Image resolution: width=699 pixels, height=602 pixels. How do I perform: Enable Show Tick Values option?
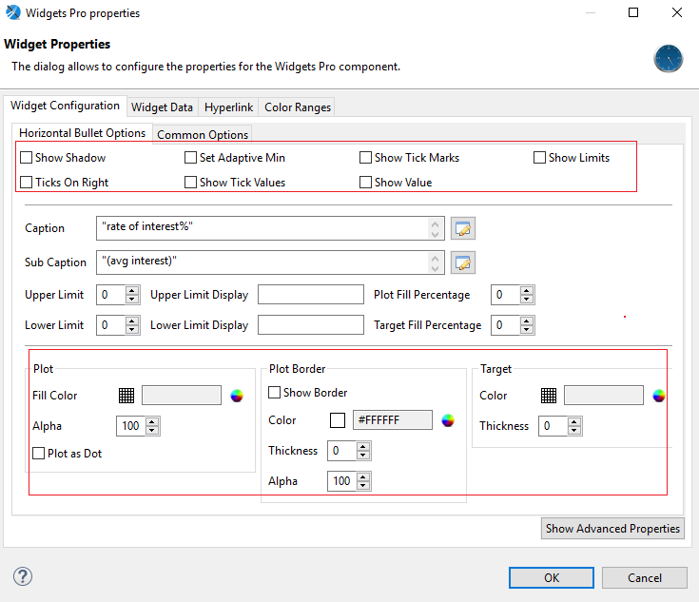click(190, 182)
